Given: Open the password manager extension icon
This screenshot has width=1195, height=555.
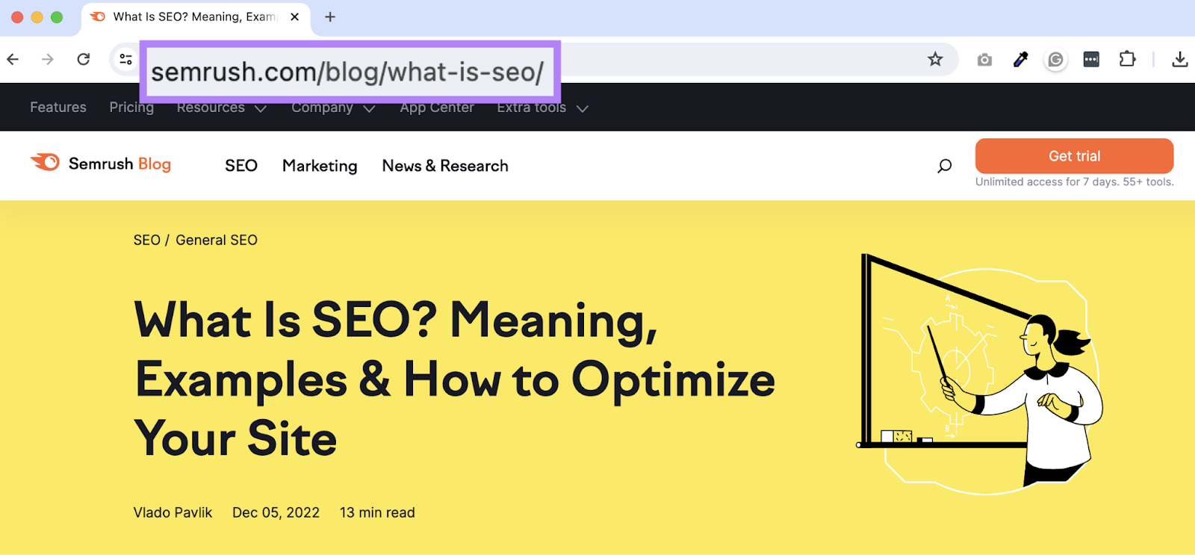Looking at the screenshot, I should (1091, 59).
